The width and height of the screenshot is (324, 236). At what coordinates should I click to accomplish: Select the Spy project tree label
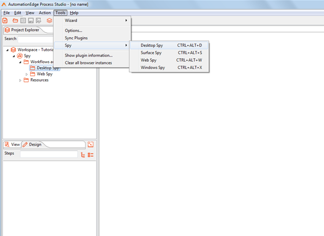point(27,56)
